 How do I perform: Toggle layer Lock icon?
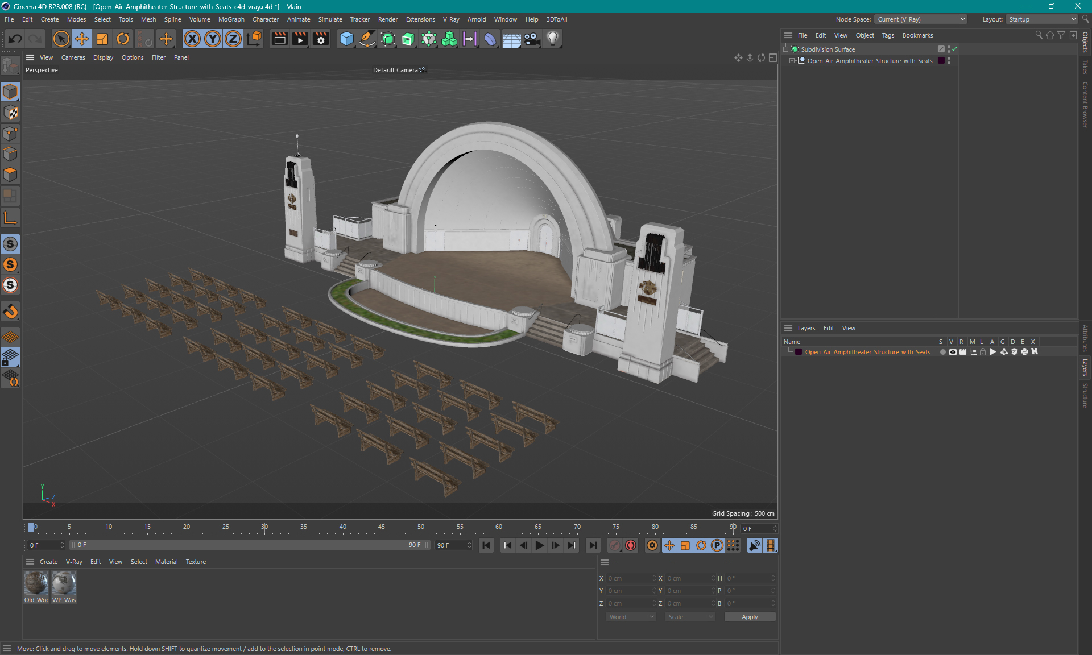click(983, 352)
